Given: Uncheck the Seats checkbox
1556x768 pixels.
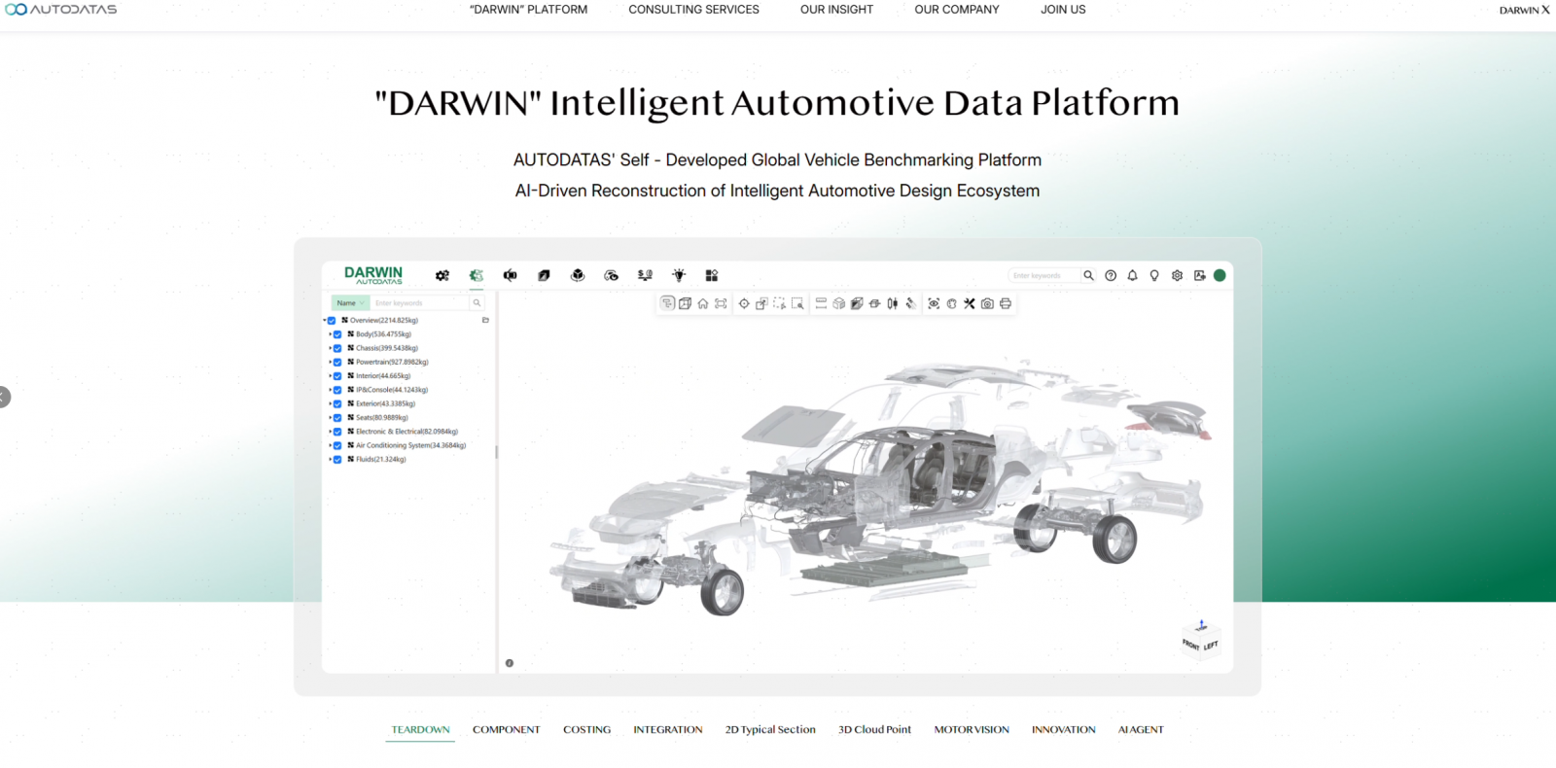Looking at the screenshot, I should pyautogui.click(x=337, y=418).
